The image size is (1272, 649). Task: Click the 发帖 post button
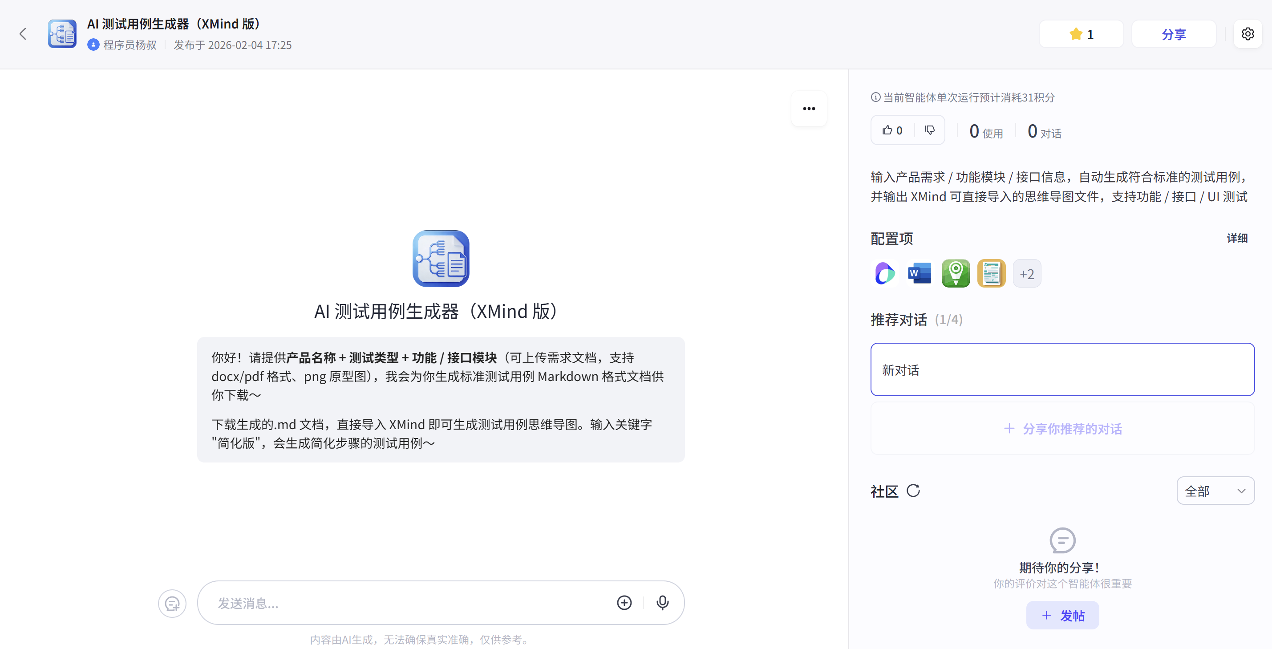pyautogui.click(x=1062, y=616)
